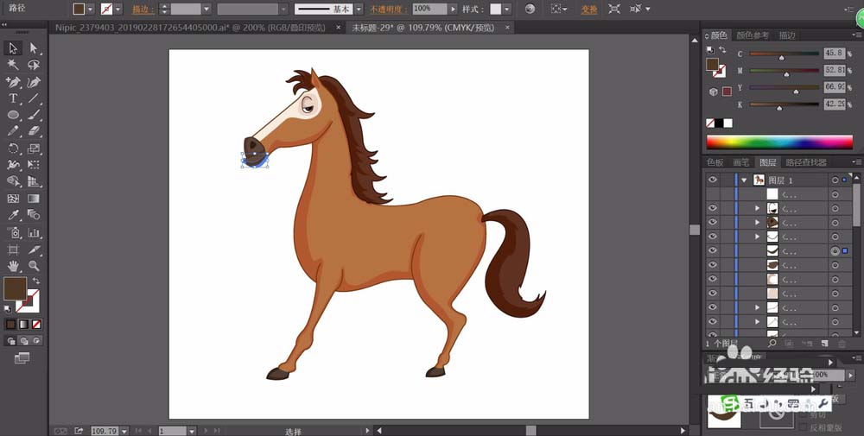Click the 描边 link in control bar
864x436 pixels.
[143, 9]
